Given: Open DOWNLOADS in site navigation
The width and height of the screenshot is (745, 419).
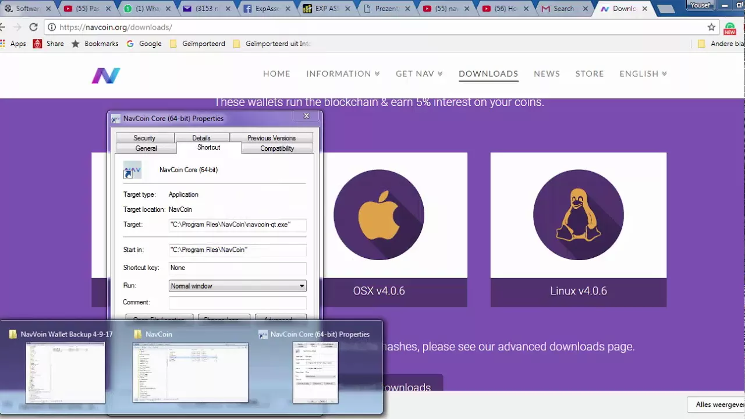Looking at the screenshot, I should (488, 74).
